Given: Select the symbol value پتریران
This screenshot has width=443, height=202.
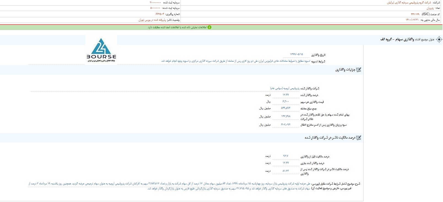Looking at the screenshot, I should 430,8.
